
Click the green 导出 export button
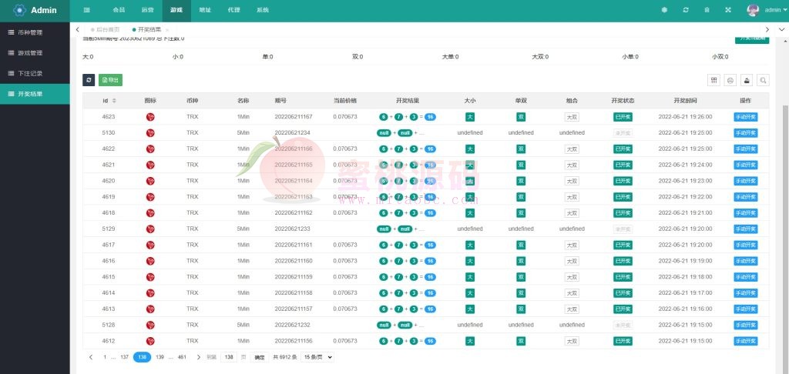[x=110, y=80]
